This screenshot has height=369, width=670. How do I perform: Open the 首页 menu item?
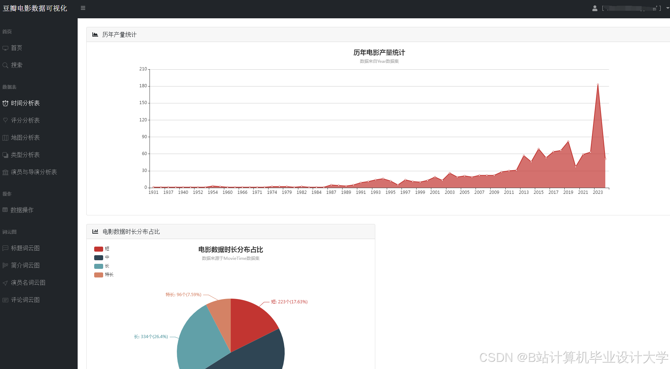pyautogui.click(x=17, y=48)
